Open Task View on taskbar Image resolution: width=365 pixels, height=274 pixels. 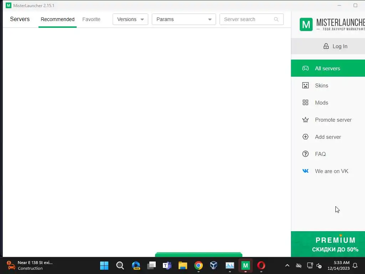pos(151,265)
